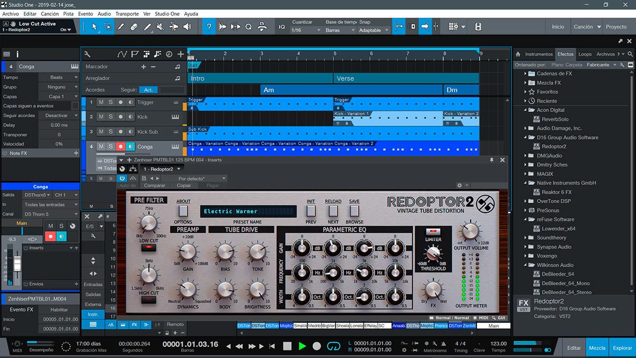Pin the Redoptor2 plugin window

[x=492, y=160]
